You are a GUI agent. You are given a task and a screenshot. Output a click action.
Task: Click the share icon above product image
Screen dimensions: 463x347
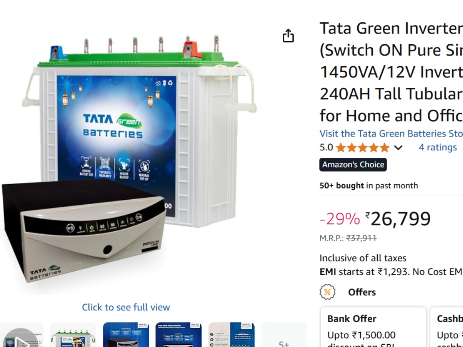[288, 35]
